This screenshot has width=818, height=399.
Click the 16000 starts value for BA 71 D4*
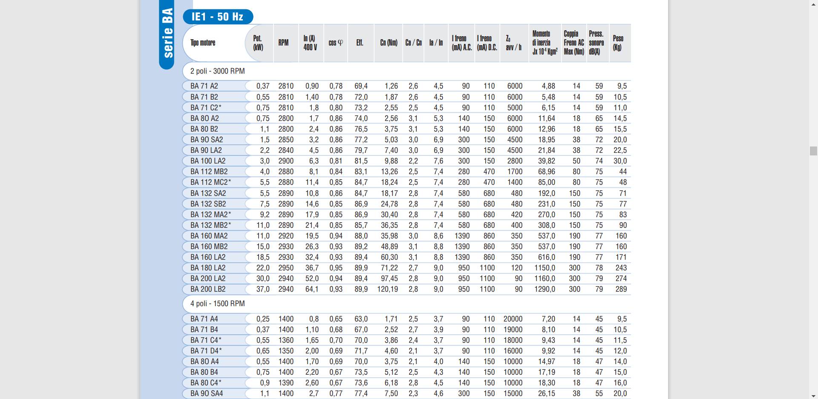[x=513, y=351]
